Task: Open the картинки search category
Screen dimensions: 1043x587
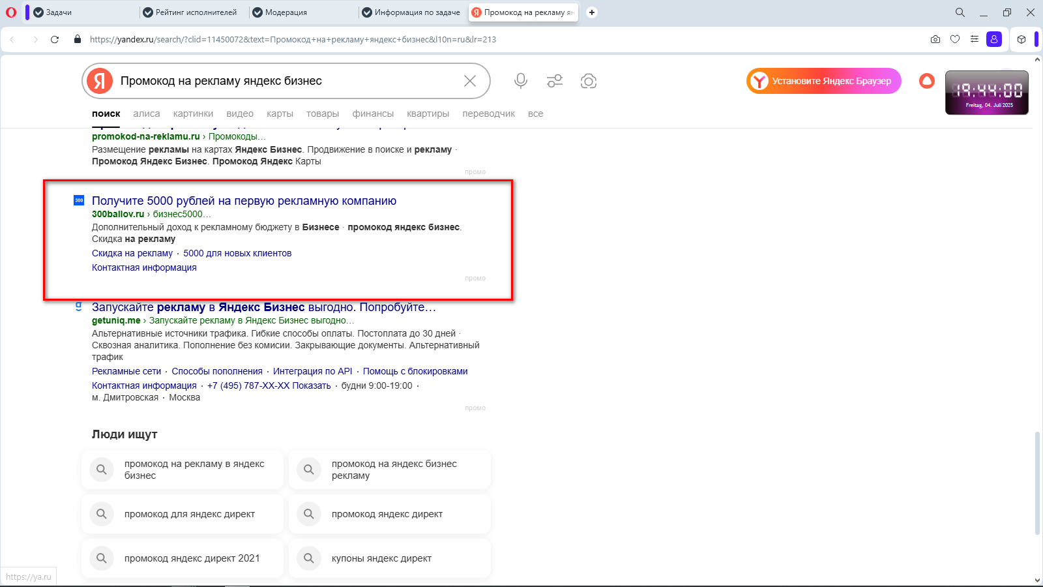Action: tap(193, 113)
